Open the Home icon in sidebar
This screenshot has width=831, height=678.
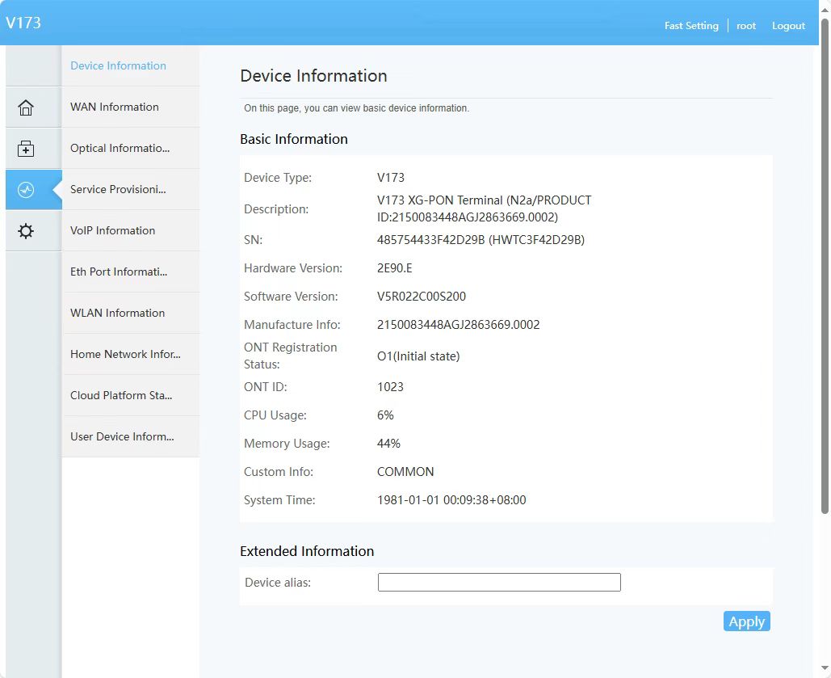pos(26,107)
